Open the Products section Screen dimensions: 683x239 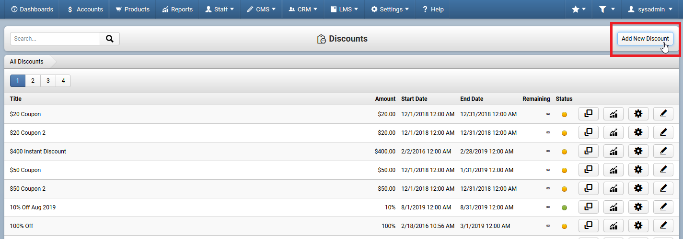pos(133,9)
